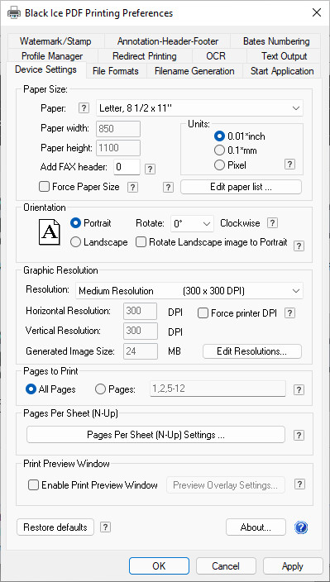The image size is (330, 582).
Task: Click the help icon beside Force Paper Size
Action: pyautogui.click(x=132, y=188)
